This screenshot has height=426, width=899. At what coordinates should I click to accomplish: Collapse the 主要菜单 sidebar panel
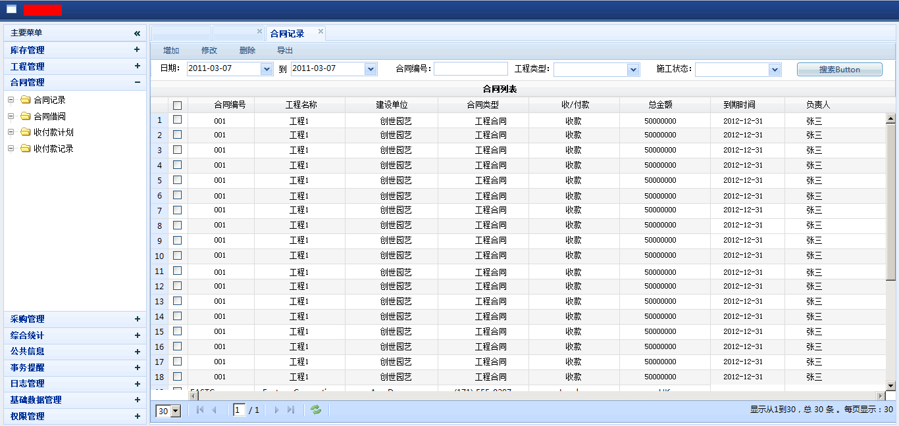(x=137, y=33)
